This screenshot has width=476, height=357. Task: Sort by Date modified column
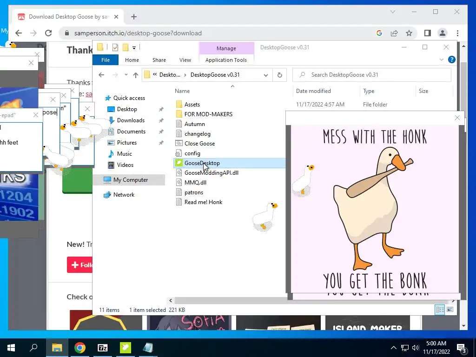pyautogui.click(x=313, y=91)
